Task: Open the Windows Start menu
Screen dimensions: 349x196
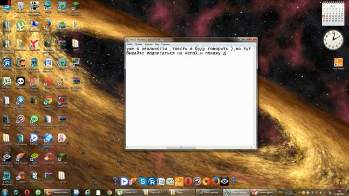Action: [x=5, y=192]
